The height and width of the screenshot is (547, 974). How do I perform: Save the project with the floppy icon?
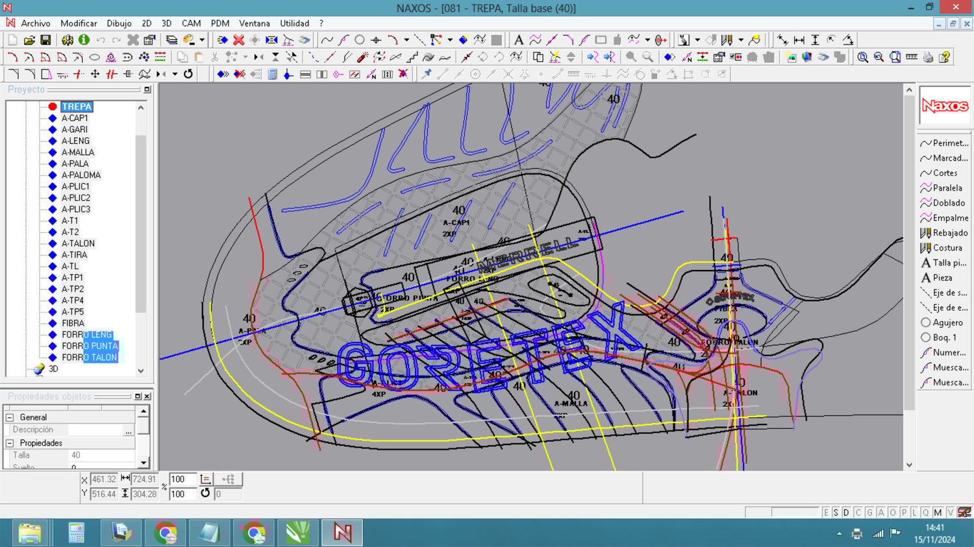point(45,40)
